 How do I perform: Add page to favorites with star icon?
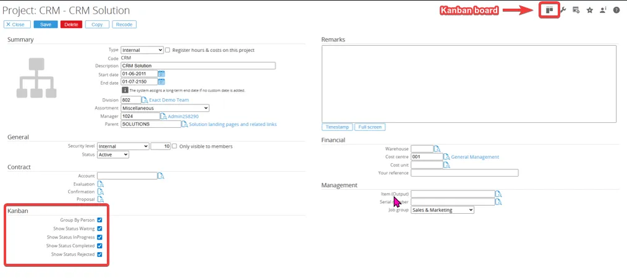click(x=589, y=10)
